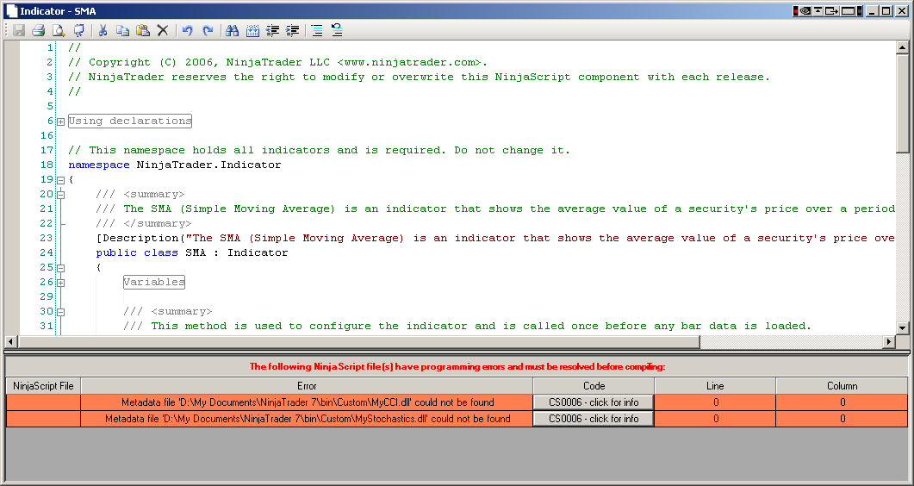Click CS0006 info button for the MyCCI.dll error
The width and height of the screenshot is (914, 486).
tap(594, 402)
